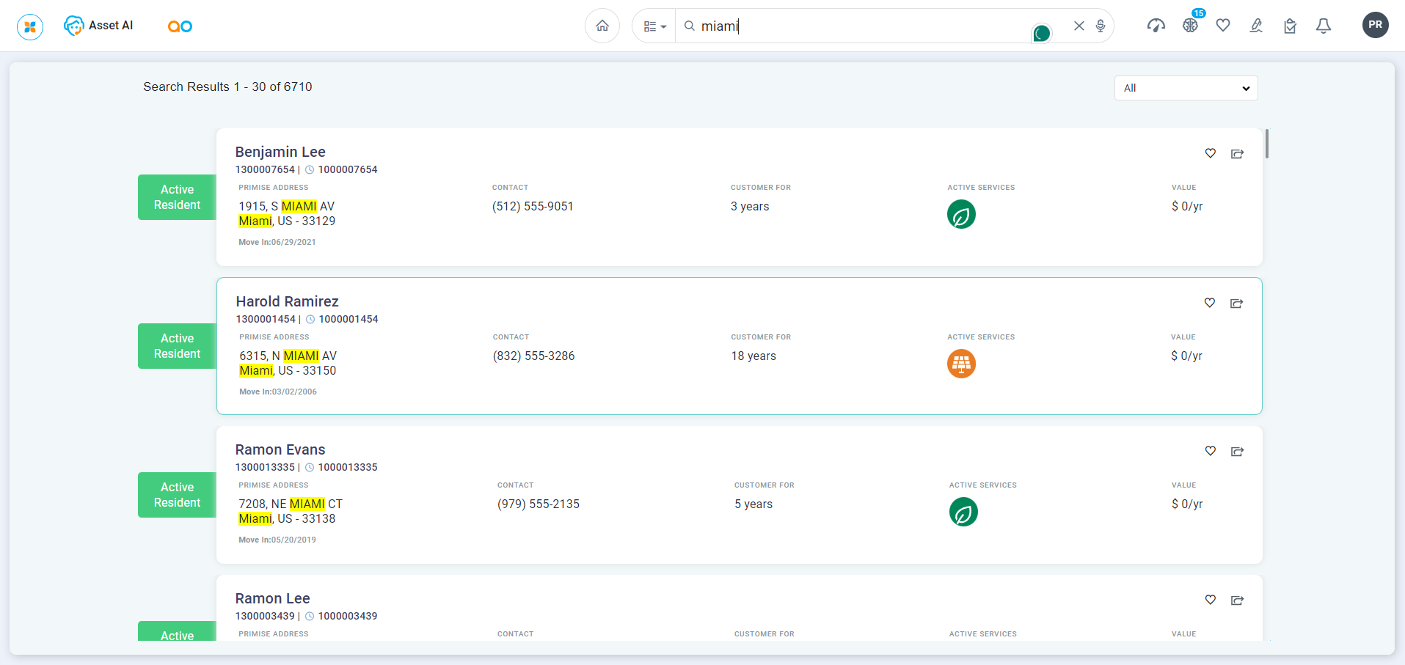Click the notifications bell icon
The width and height of the screenshot is (1405, 665).
1323,26
